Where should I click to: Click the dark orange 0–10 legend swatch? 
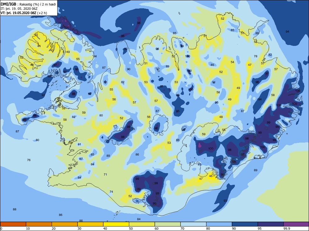pyautogui.click(x=13, y=224)
